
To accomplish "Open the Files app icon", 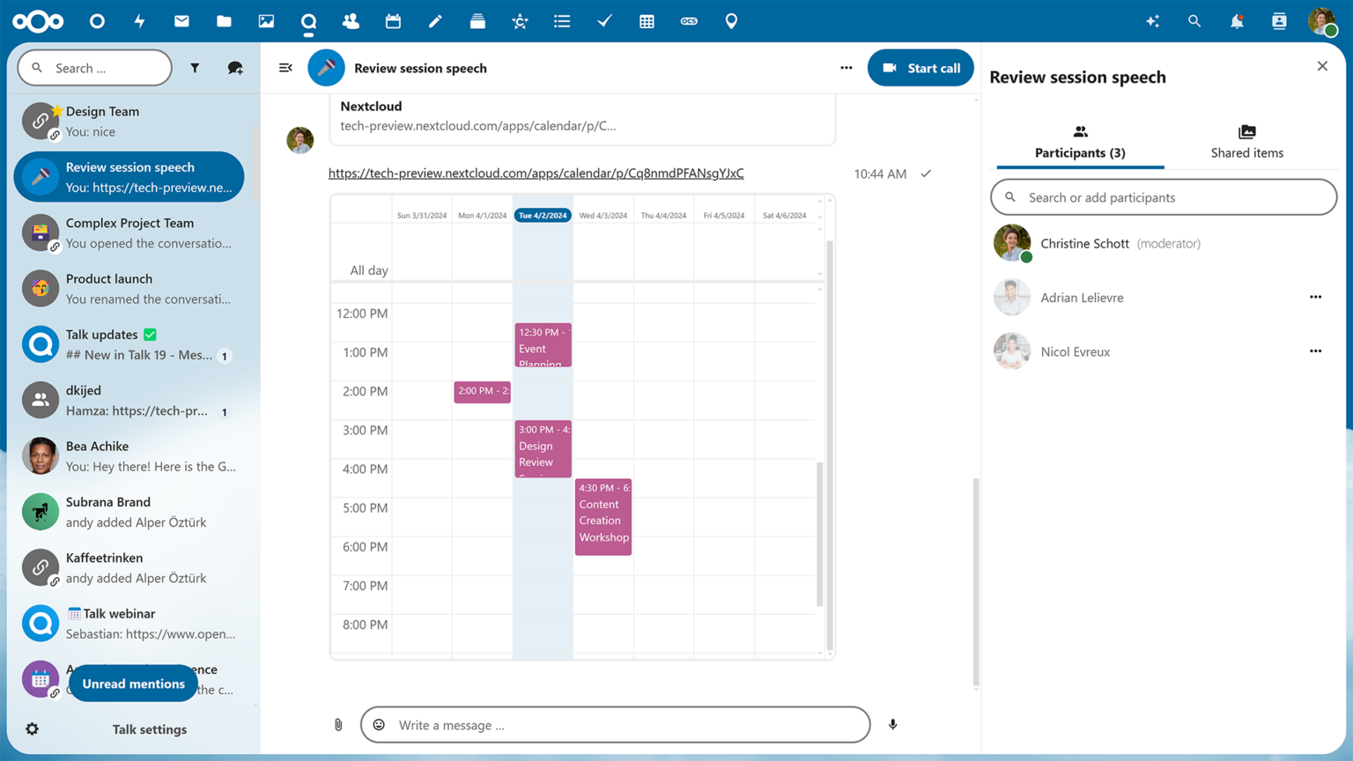I will [224, 21].
